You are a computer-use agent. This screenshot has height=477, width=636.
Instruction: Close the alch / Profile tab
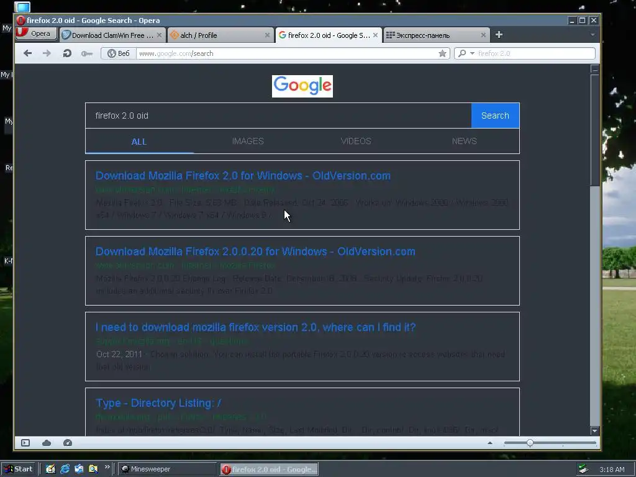pyautogui.click(x=267, y=35)
